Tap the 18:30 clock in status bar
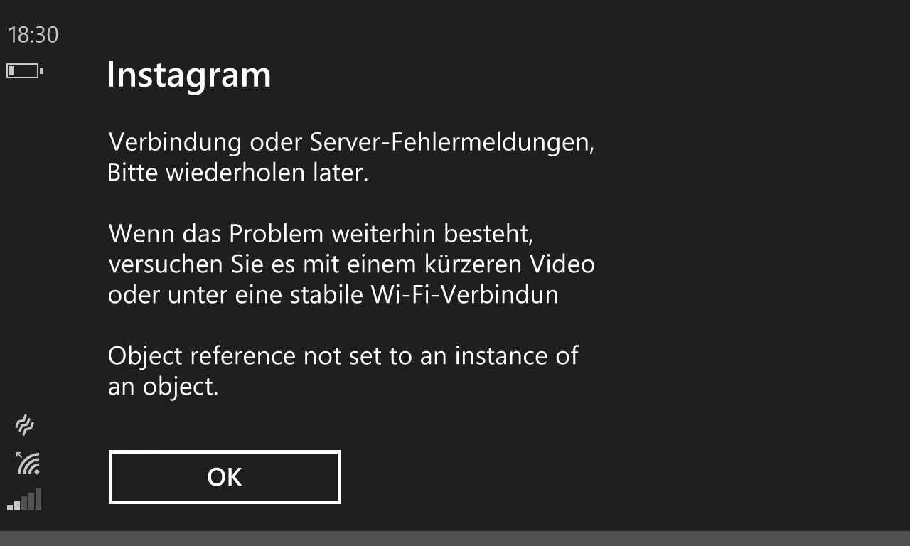Viewport: 910px width, 546px height. click(33, 35)
